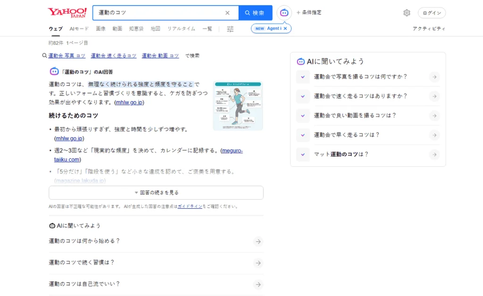Click robot icon beside lower AIに聞いてみよう heading
This screenshot has width=483, height=296.
tap(52, 226)
